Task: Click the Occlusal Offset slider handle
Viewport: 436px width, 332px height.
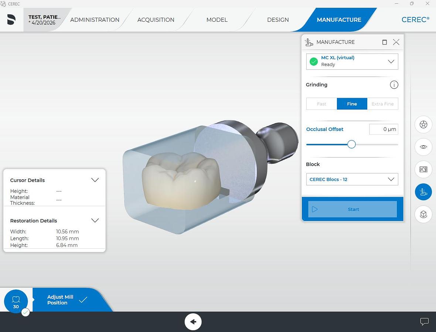Action: pyautogui.click(x=351, y=144)
